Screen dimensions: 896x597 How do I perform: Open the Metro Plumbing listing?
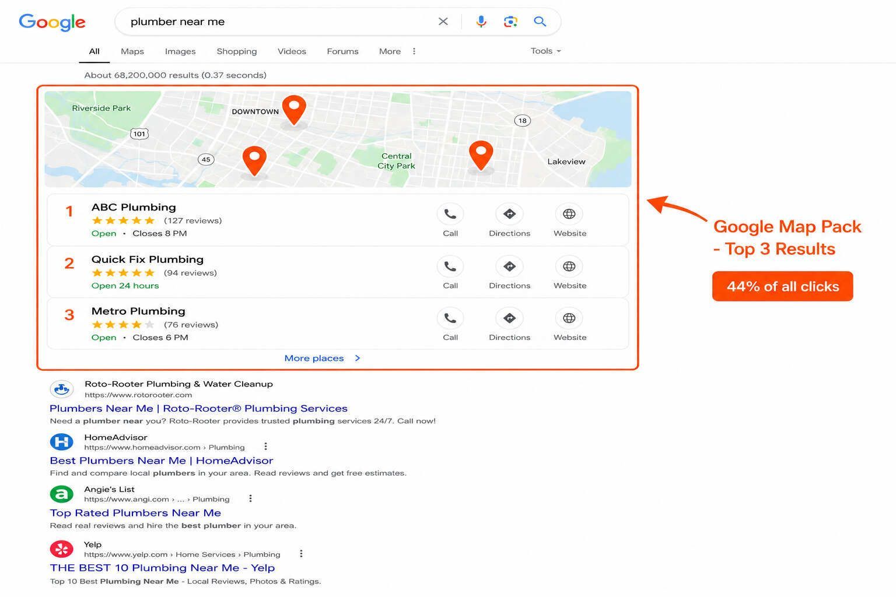click(138, 311)
